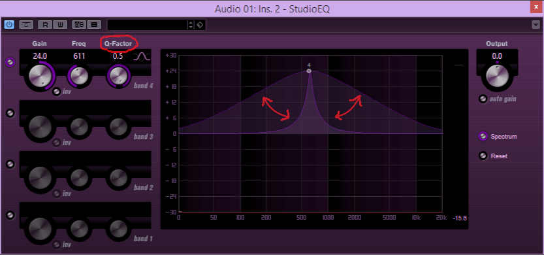Activate band 2 on/off button
Screen dimensions: 544x255
click(x=10, y=165)
